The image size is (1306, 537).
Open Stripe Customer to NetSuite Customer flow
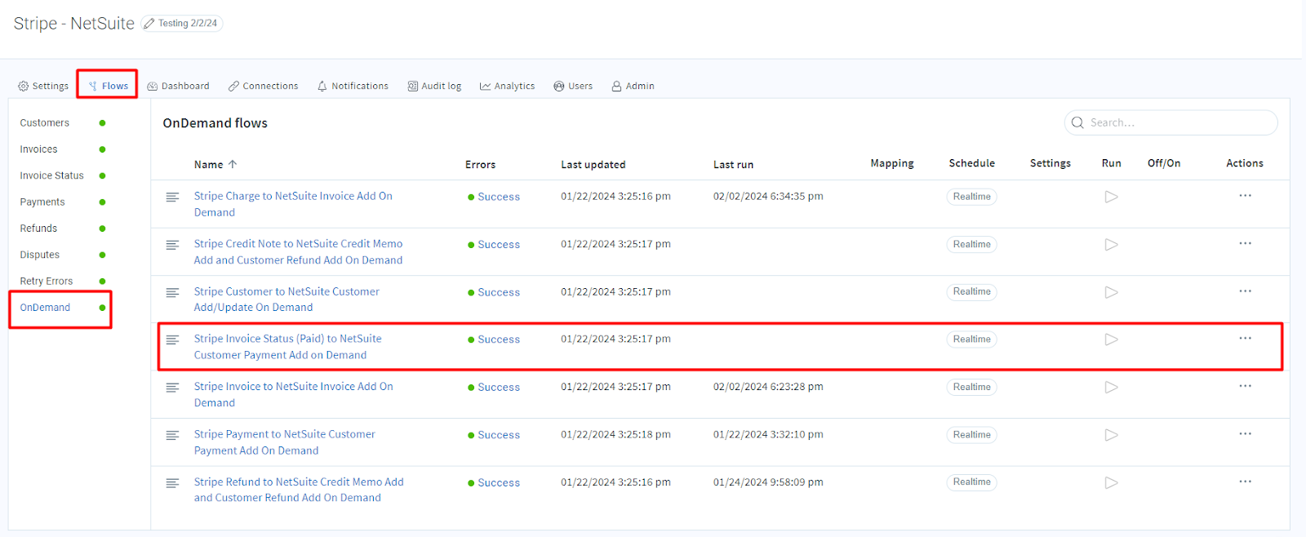pos(287,300)
